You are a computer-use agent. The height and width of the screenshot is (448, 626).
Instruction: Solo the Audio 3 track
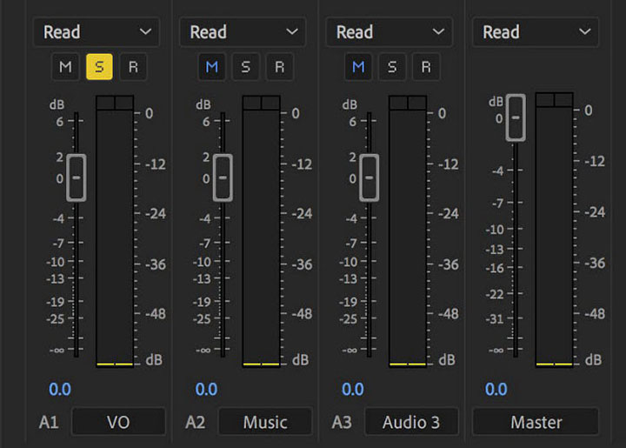(x=391, y=66)
